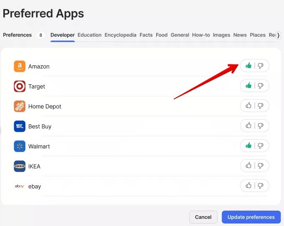Click the Target bullseye logo

20,86
